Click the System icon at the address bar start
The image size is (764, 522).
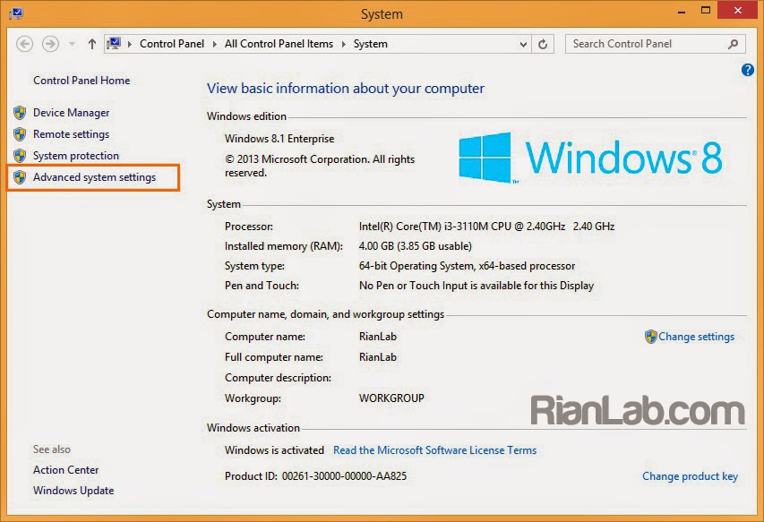click(x=115, y=43)
